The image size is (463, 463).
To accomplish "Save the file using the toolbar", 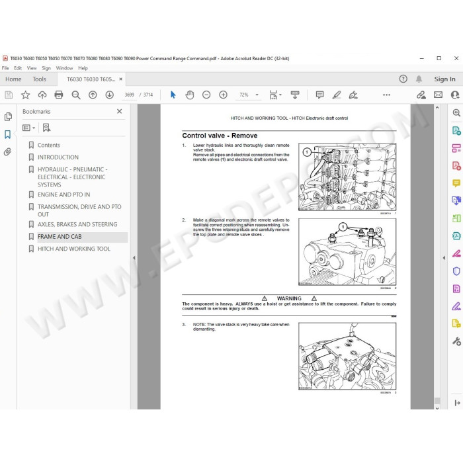I will click(x=9, y=95).
